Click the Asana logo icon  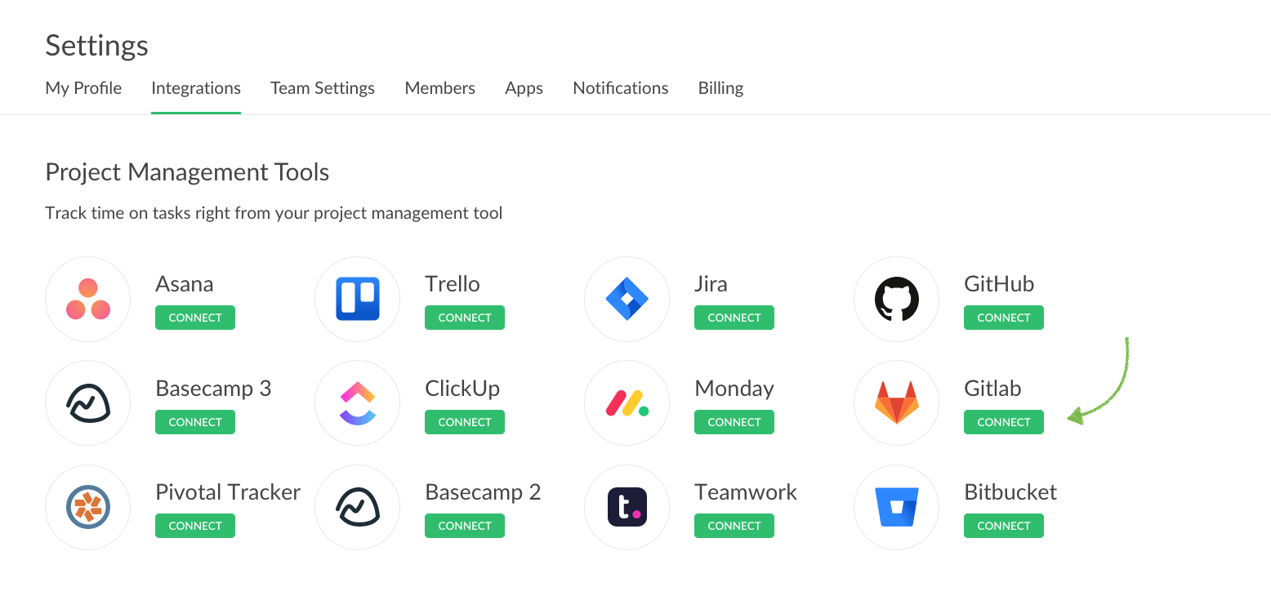pyautogui.click(x=88, y=300)
